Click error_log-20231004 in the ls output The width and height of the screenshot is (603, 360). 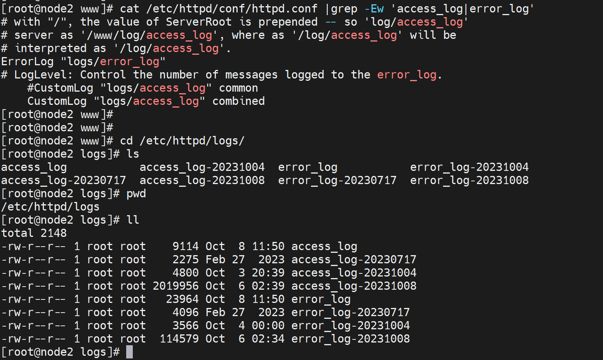pyautogui.click(x=469, y=167)
